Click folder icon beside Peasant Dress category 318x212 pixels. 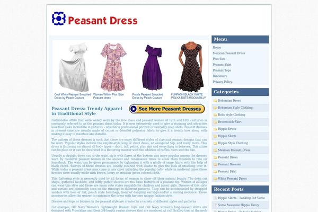[215, 157]
